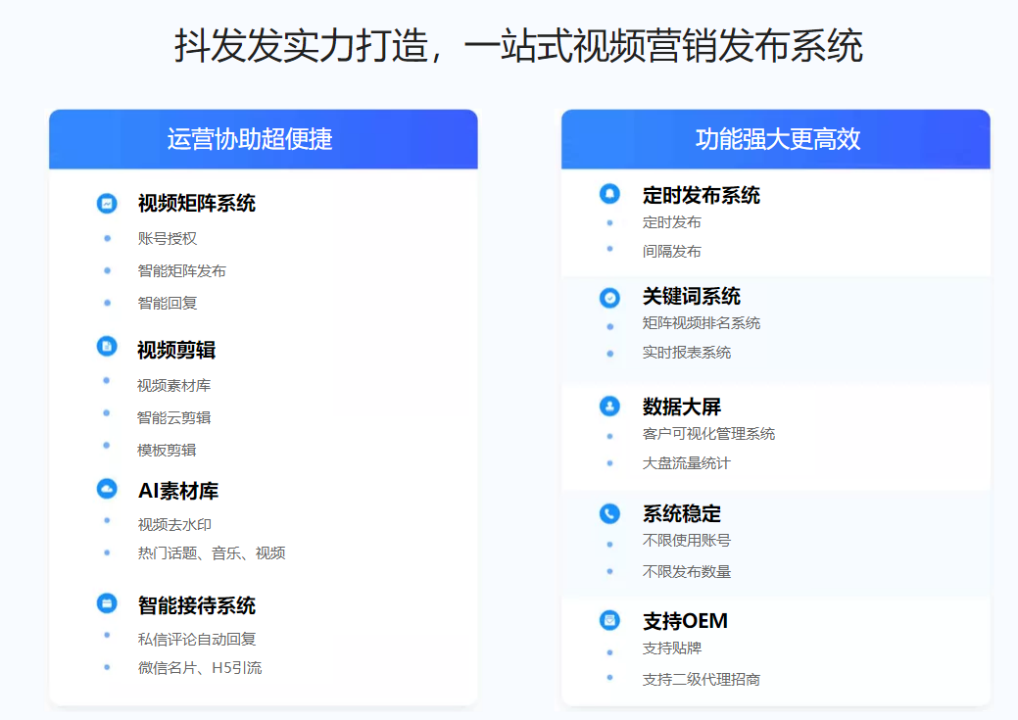
Task: Click the 支持贴牌 item
Action: (x=672, y=648)
